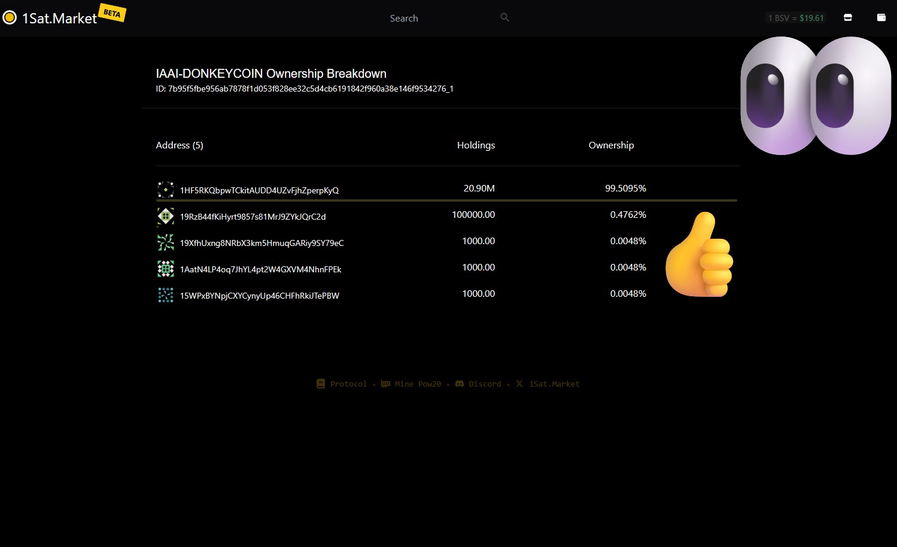Screen dimensions: 897x547
Task: Click identicon for address 19XfhUxng8NRbX3km5HmuqGARiy9SY79eC
Action: (x=166, y=242)
